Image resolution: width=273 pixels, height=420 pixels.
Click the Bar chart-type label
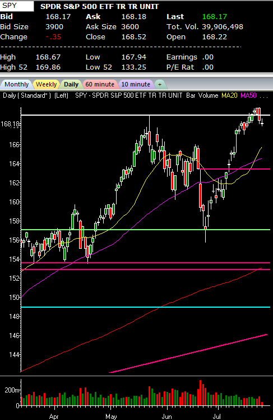191,95
